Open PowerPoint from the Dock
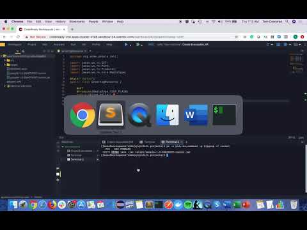Viewport: 307px width, 230px height. [246, 204]
